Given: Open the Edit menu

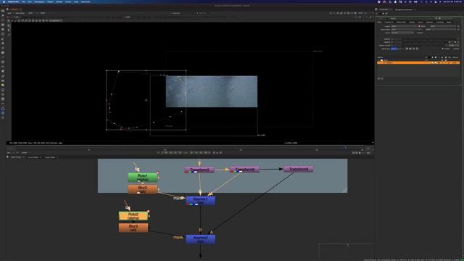Looking at the screenshot, I should (30, 1).
